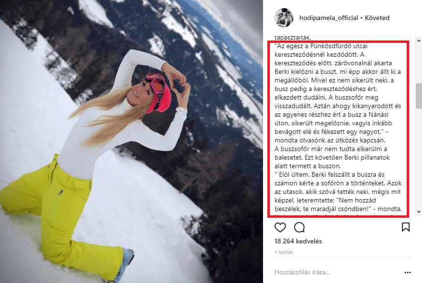Click the scrollbar up arrow in caption
This screenshot has width=422, height=283.
[x=419, y=41]
